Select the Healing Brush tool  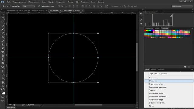coord(3,37)
